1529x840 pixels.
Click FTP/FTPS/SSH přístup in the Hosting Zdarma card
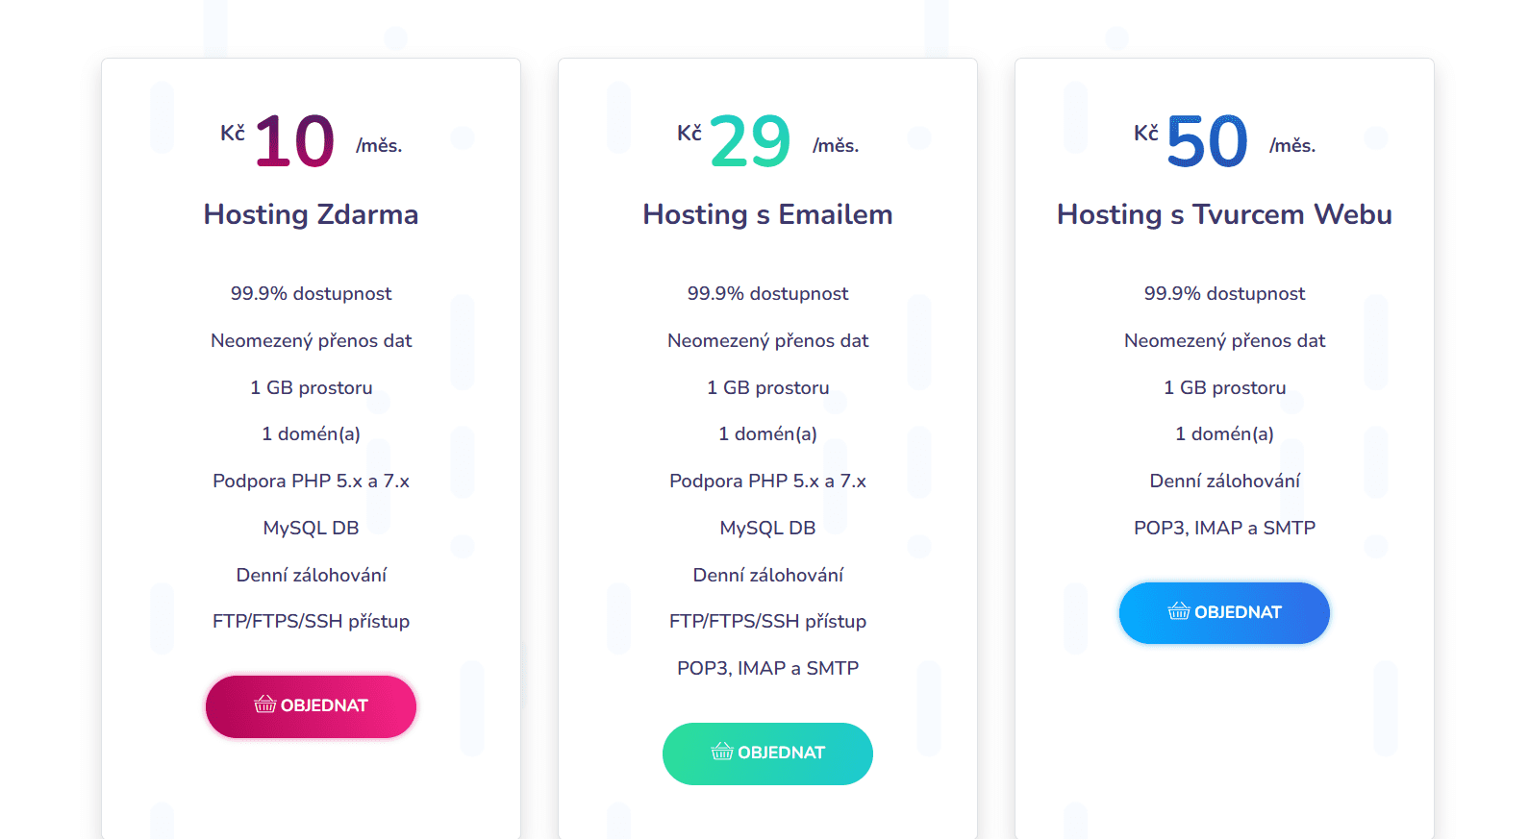311,622
